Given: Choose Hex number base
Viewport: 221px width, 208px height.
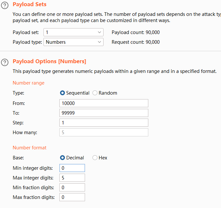Looking at the screenshot, I should point(95,158).
